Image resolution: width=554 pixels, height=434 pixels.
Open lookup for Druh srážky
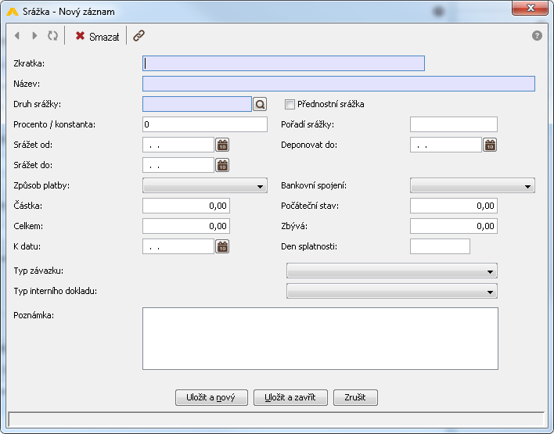click(x=260, y=104)
